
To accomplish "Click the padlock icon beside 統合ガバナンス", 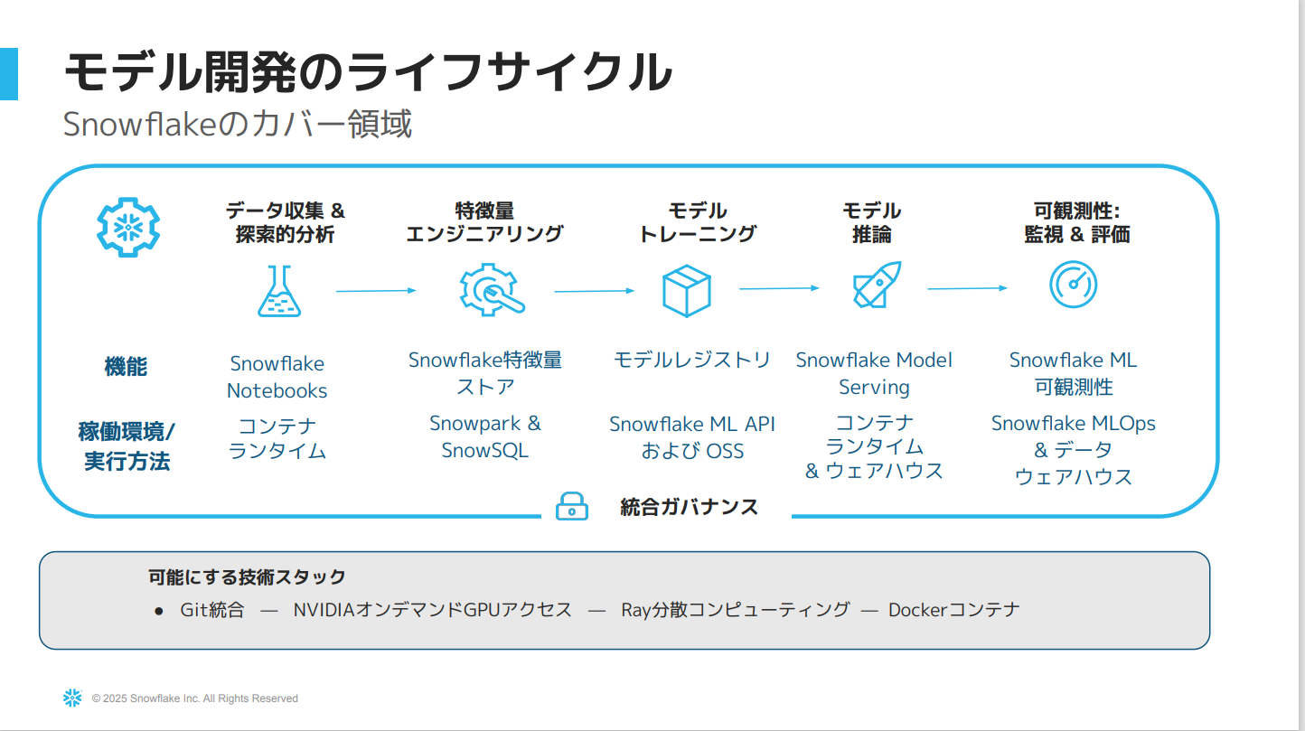I will 571,506.
